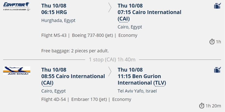
Task: Click baggage icon for Air Sinai flight
Action: click(217, 70)
